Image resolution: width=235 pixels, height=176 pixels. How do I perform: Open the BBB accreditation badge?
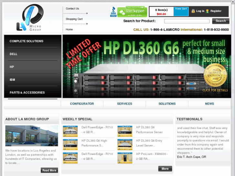coord(113,12)
